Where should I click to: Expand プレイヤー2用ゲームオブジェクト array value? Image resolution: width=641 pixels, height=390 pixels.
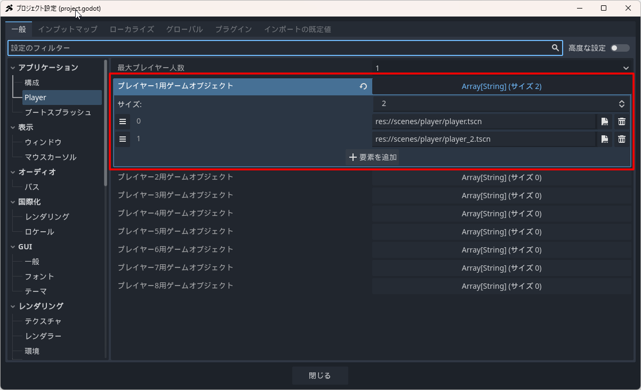pyautogui.click(x=501, y=177)
